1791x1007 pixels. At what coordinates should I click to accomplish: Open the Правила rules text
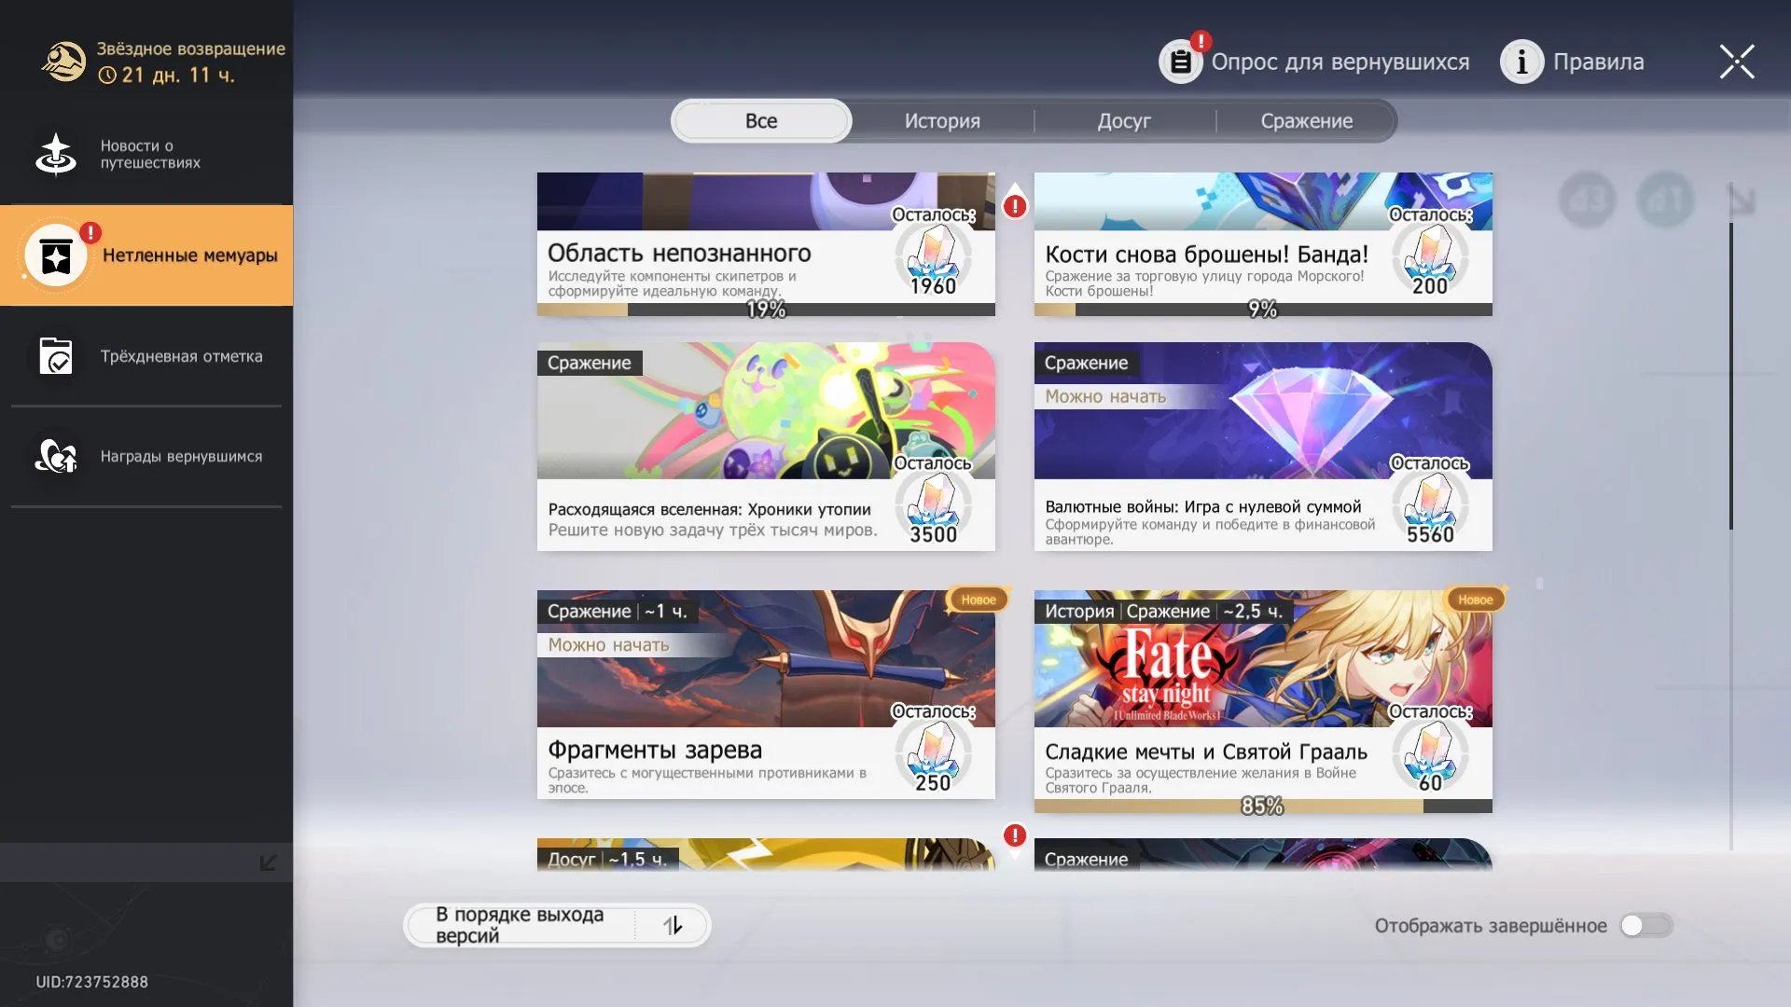pos(1598,62)
